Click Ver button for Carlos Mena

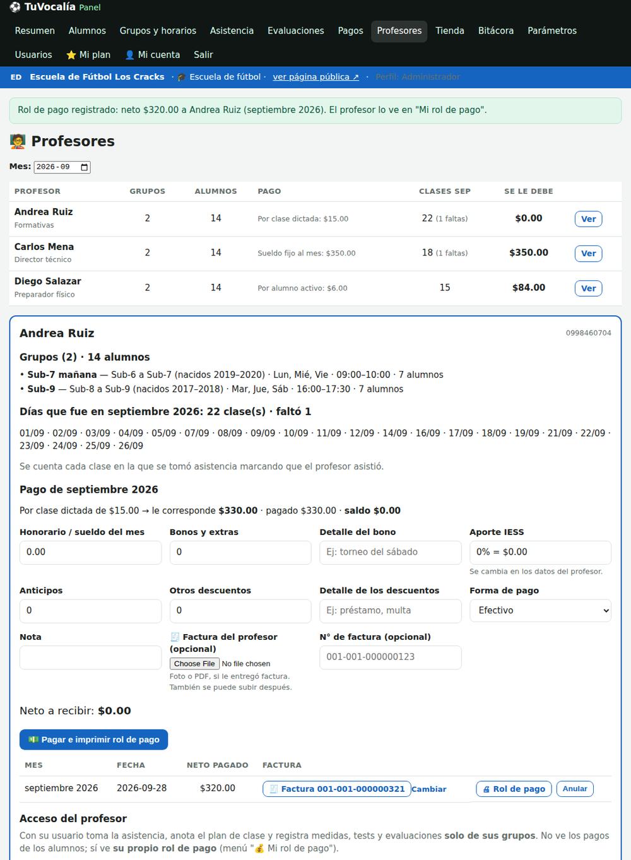(588, 254)
